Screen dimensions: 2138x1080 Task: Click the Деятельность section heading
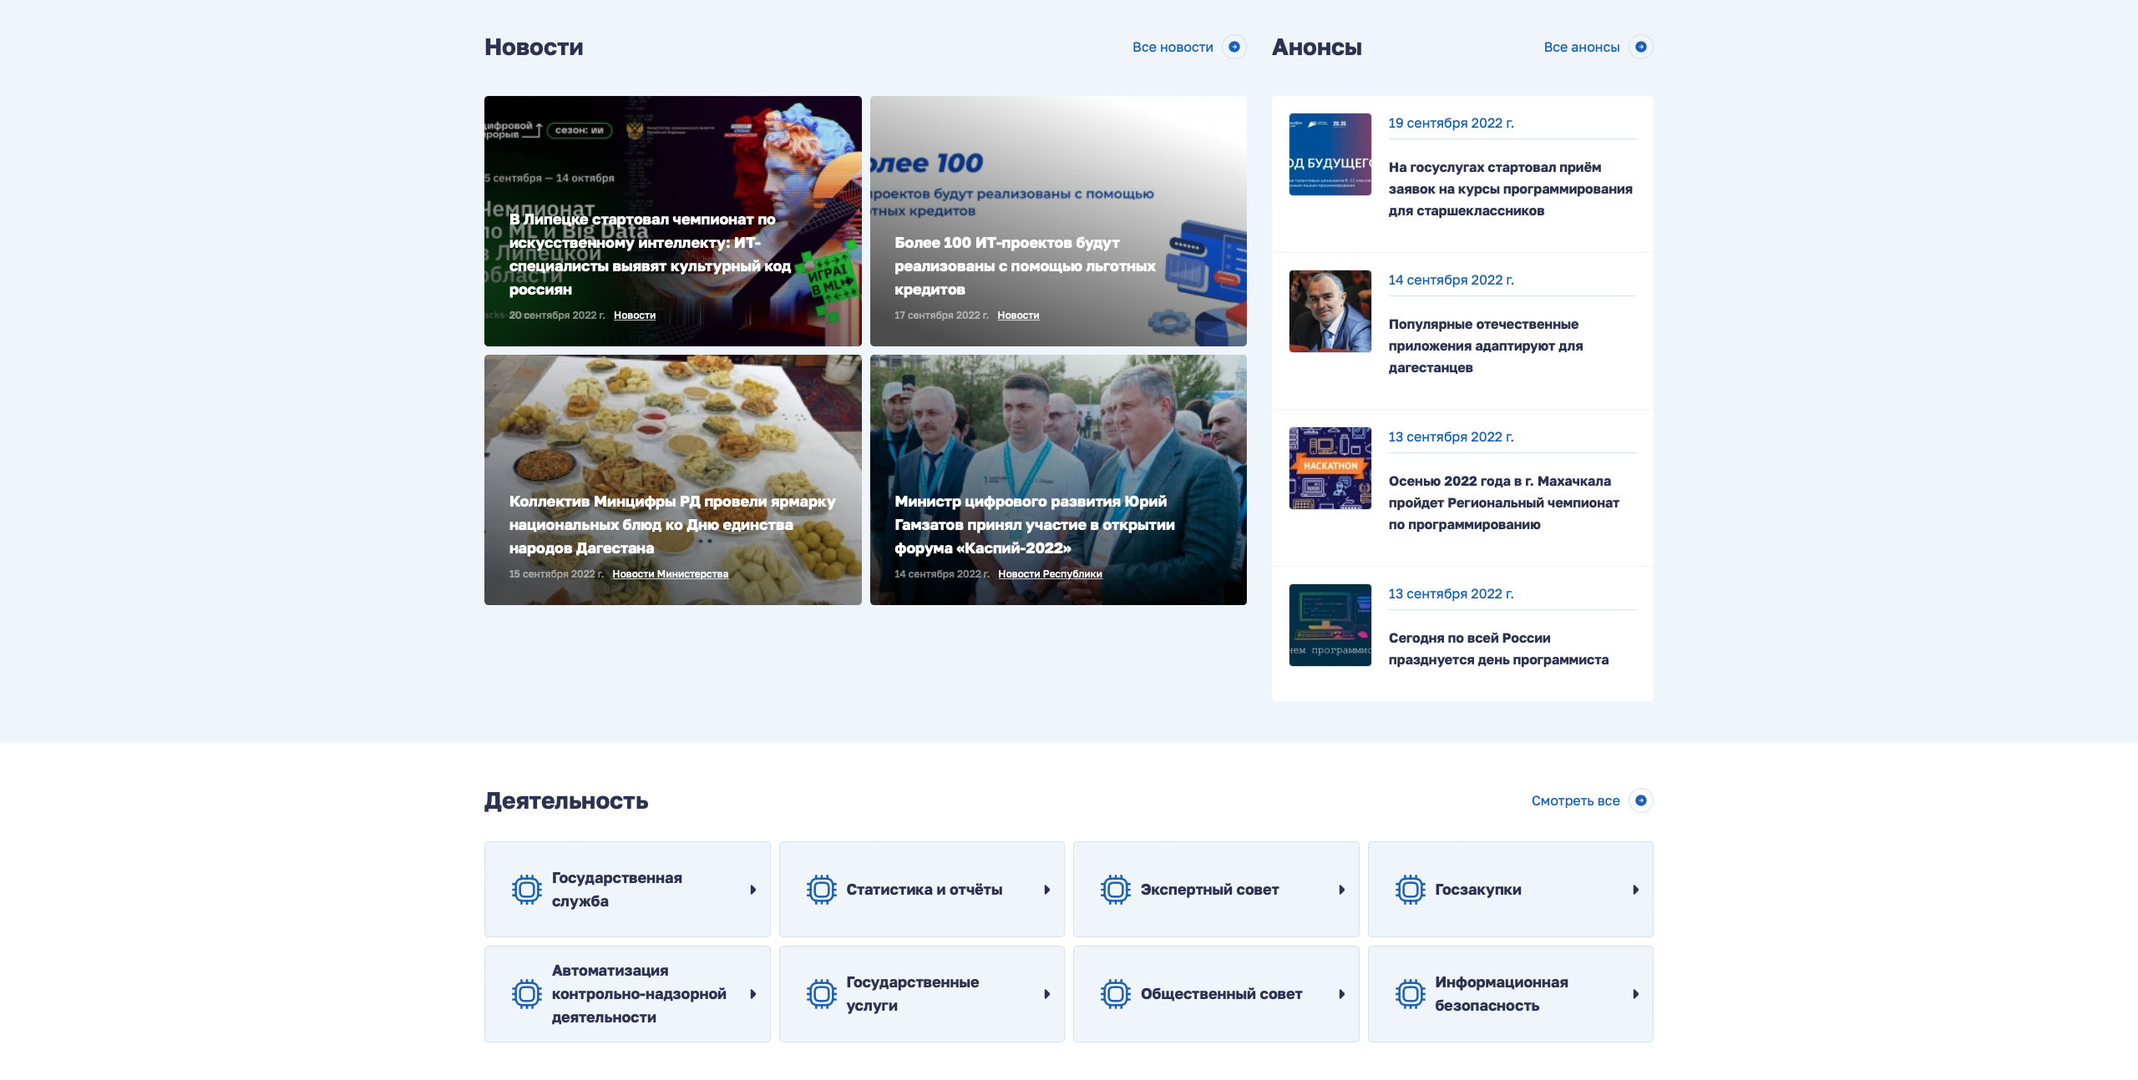[566, 801]
